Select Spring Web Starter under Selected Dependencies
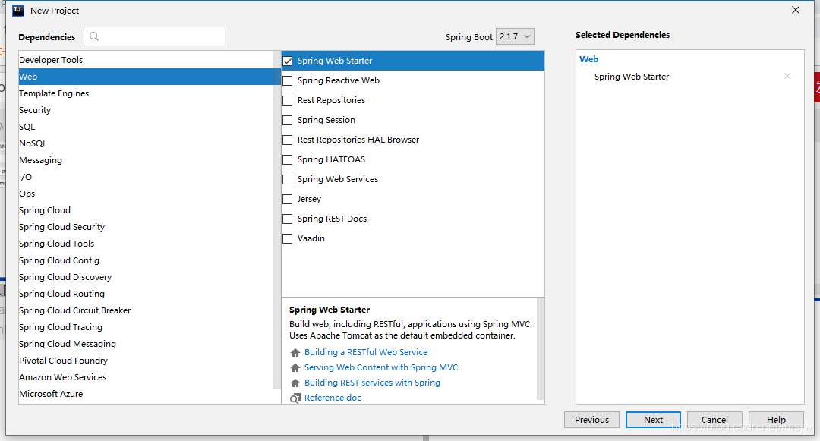The height and width of the screenshot is (441, 820). [x=632, y=77]
